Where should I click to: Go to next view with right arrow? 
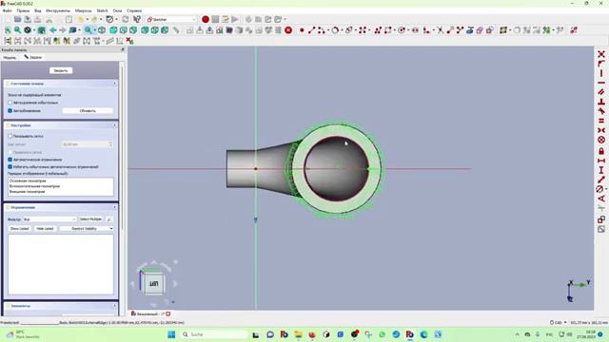tap(63, 30)
